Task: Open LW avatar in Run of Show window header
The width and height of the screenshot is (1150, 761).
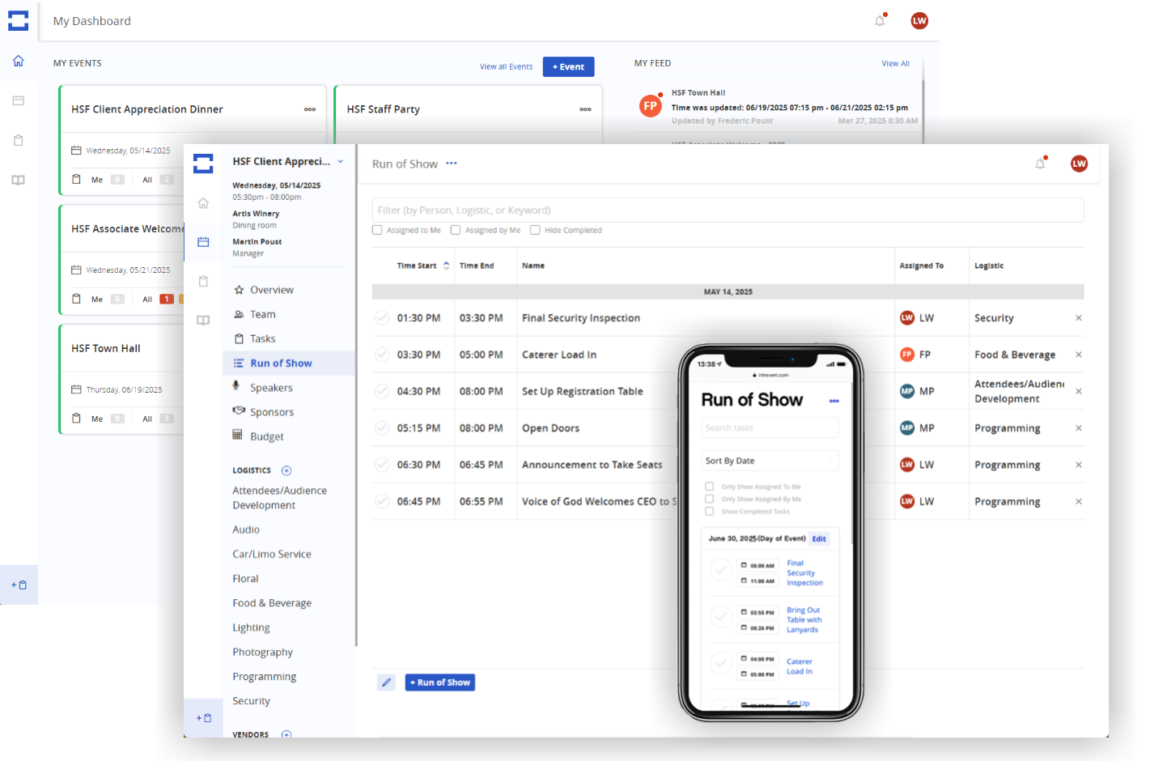Action: tap(1079, 164)
